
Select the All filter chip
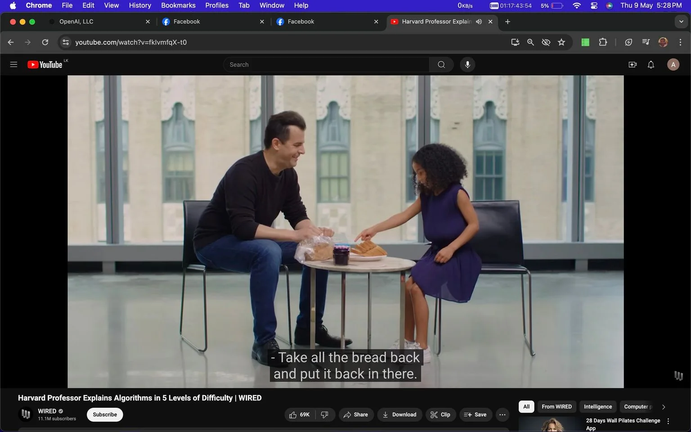pos(526,407)
